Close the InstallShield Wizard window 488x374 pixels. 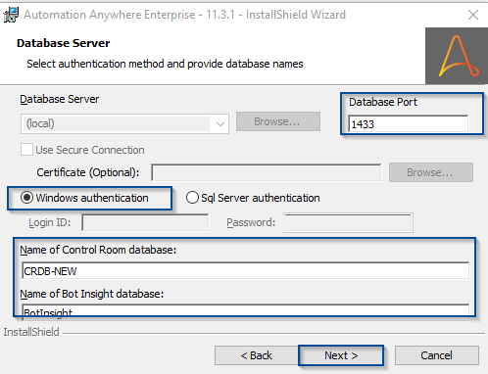[473, 15]
